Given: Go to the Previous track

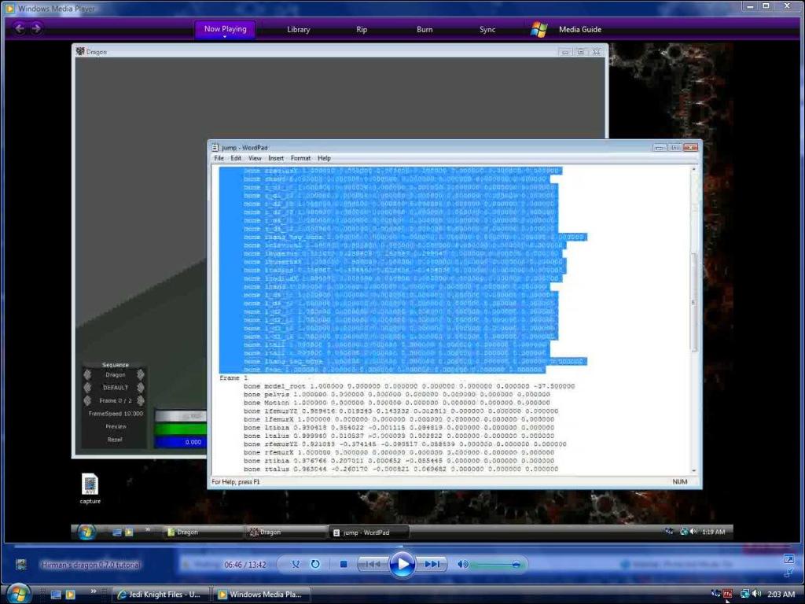Looking at the screenshot, I should coord(373,564).
